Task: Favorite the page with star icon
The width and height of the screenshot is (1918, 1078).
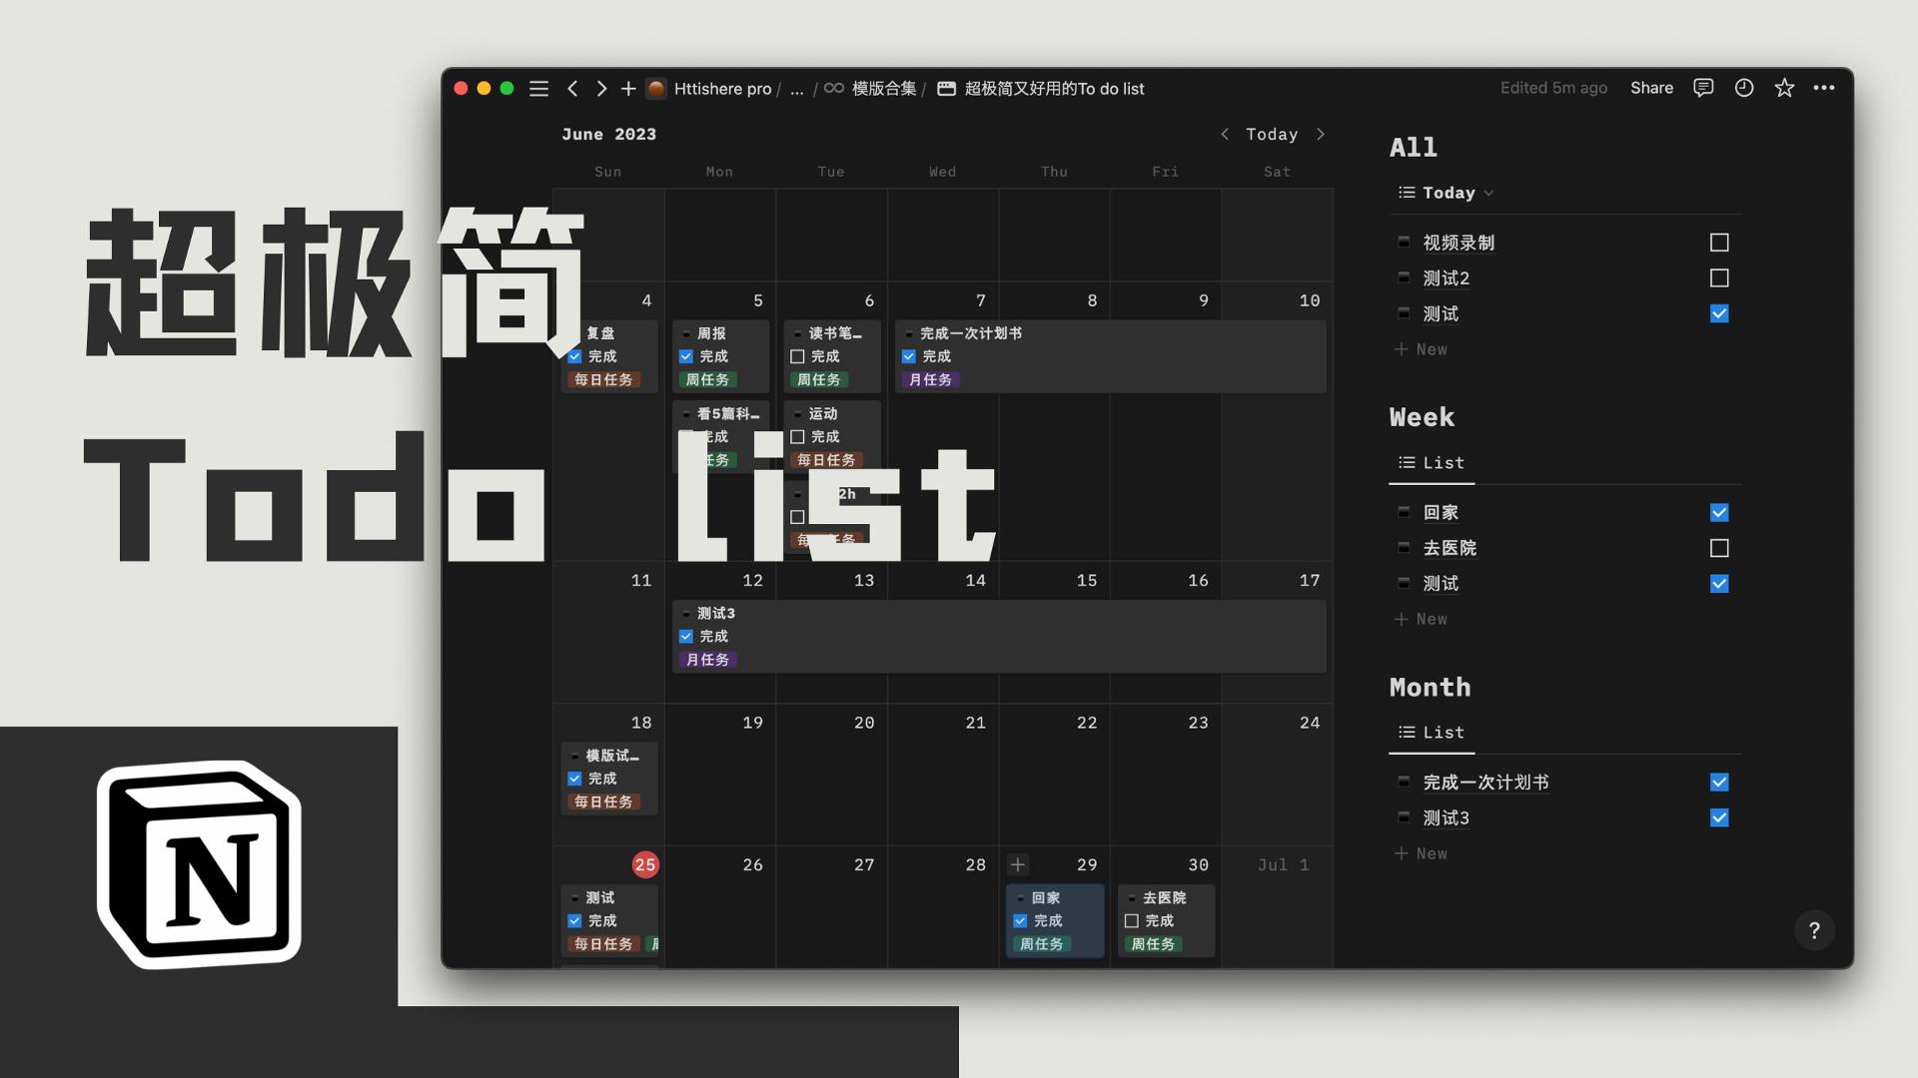Action: (x=1784, y=88)
